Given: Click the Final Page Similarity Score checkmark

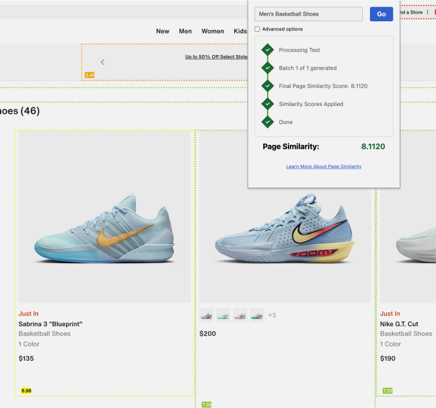Looking at the screenshot, I should pyautogui.click(x=266, y=86).
